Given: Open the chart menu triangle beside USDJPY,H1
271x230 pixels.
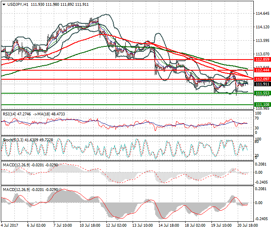Looking at the screenshot, I should click(4, 5).
